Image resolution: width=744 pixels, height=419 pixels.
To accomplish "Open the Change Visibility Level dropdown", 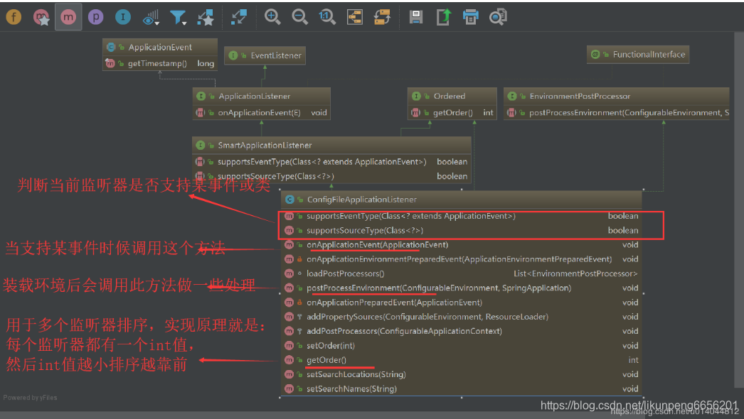I will 151,18.
